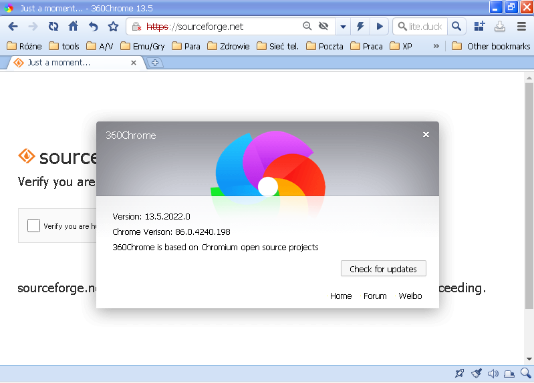Viewport: 534px width, 383px height.
Task: Open the extensions grid icon
Action: click(x=479, y=26)
